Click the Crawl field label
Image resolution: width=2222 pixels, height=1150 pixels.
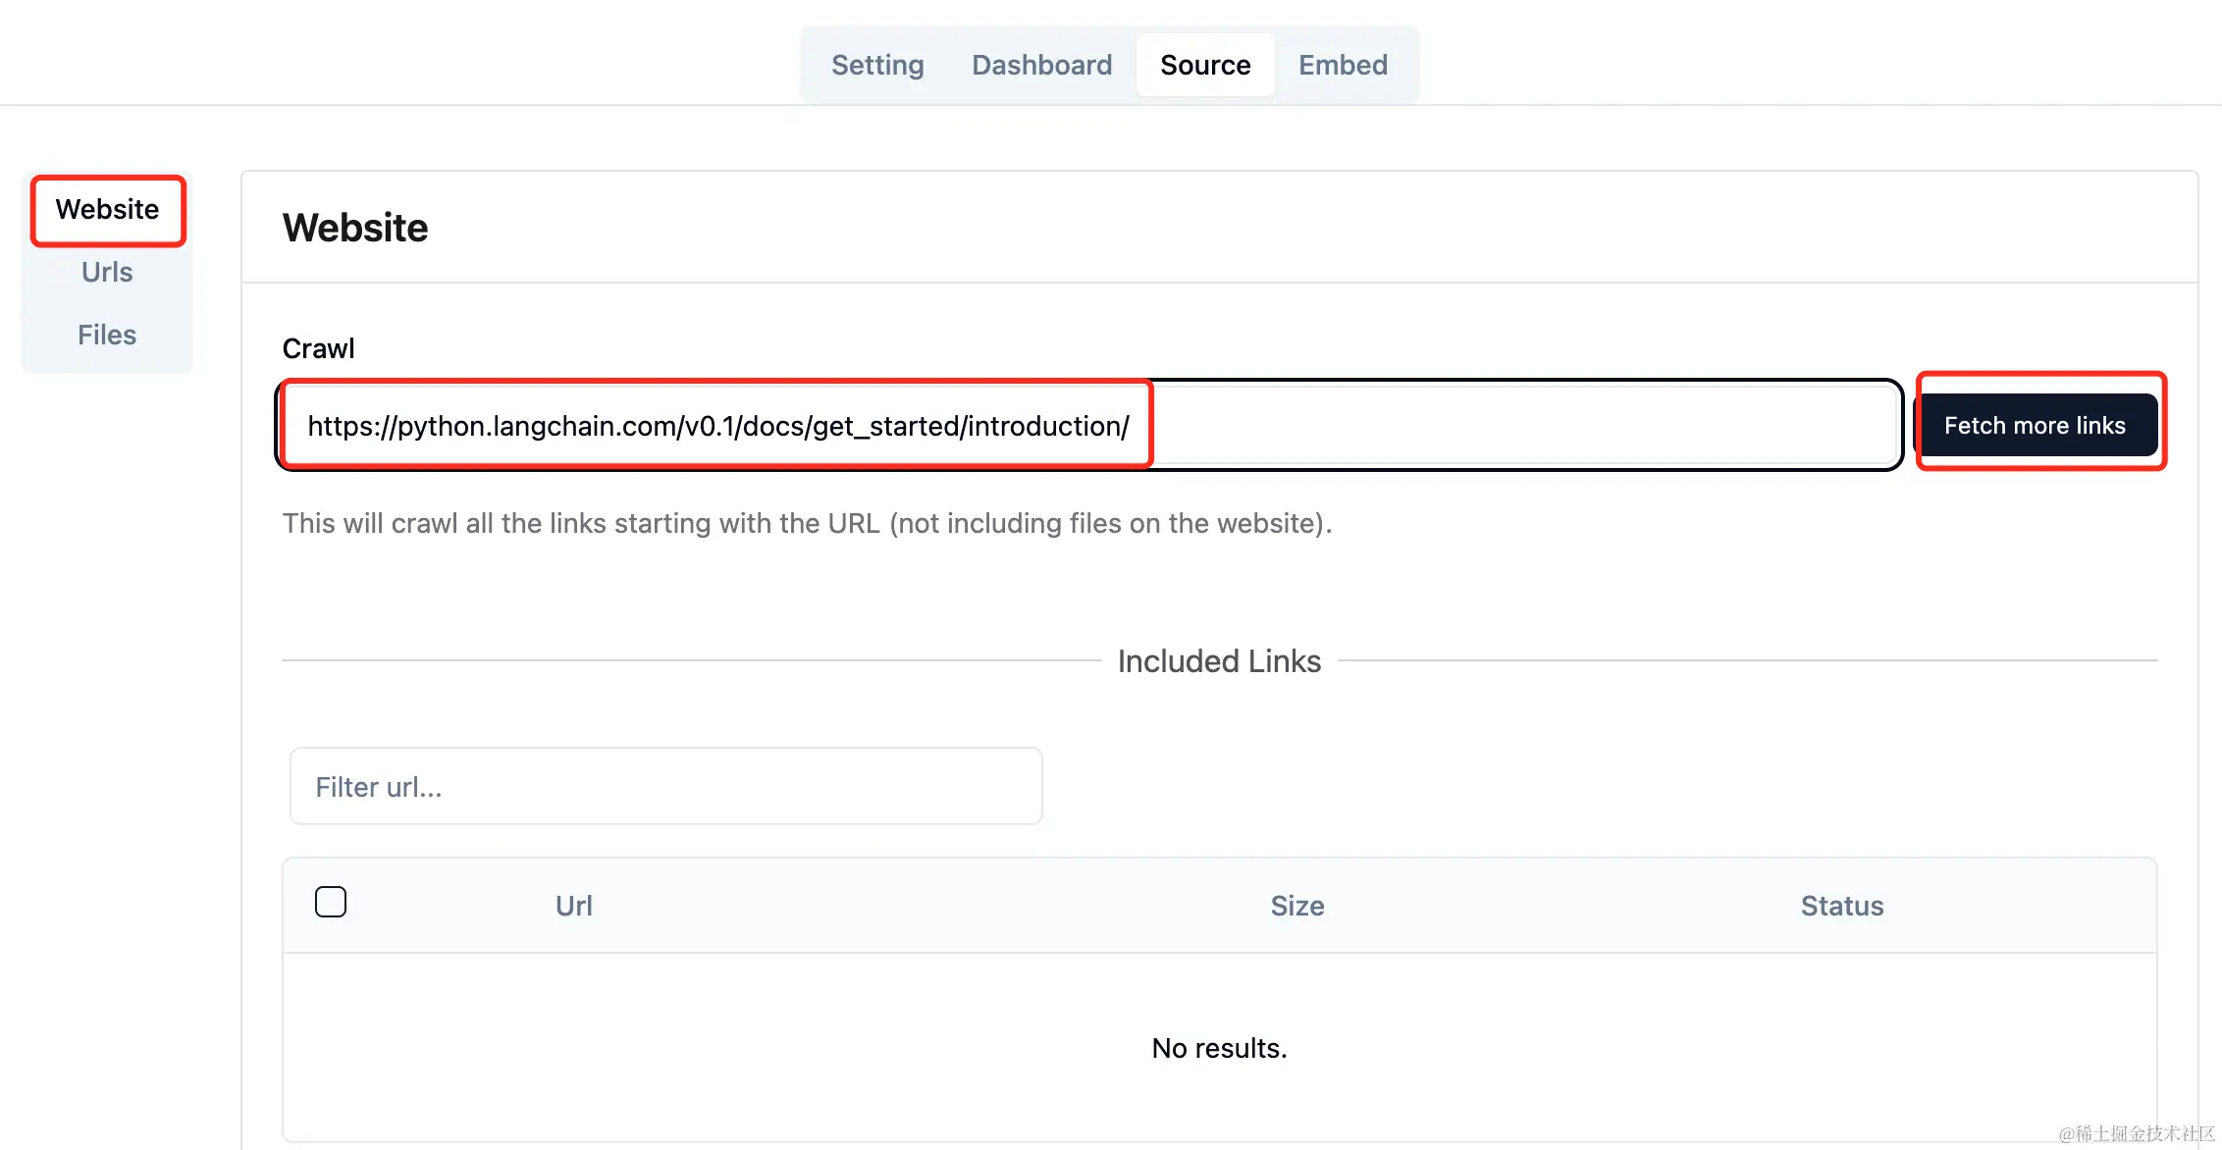click(318, 348)
